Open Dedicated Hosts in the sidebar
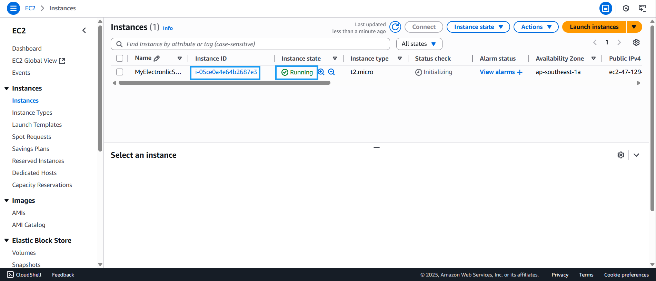656x281 pixels. (x=34, y=173)
